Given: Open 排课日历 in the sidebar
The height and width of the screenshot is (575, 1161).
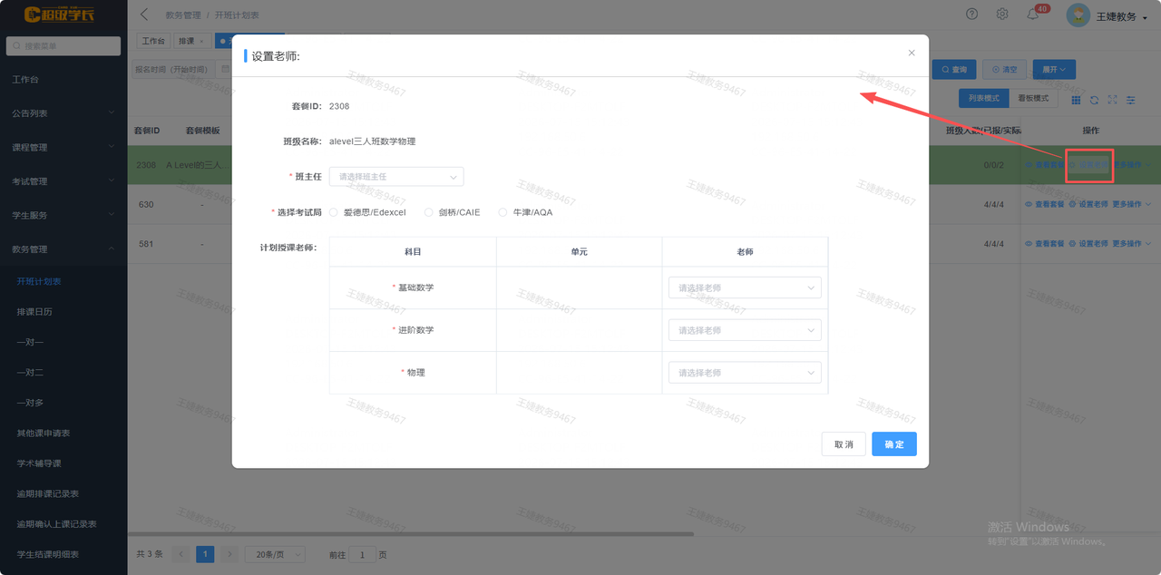Looking at the screenshot, I should pyautogui.click(x=34, y=311).
